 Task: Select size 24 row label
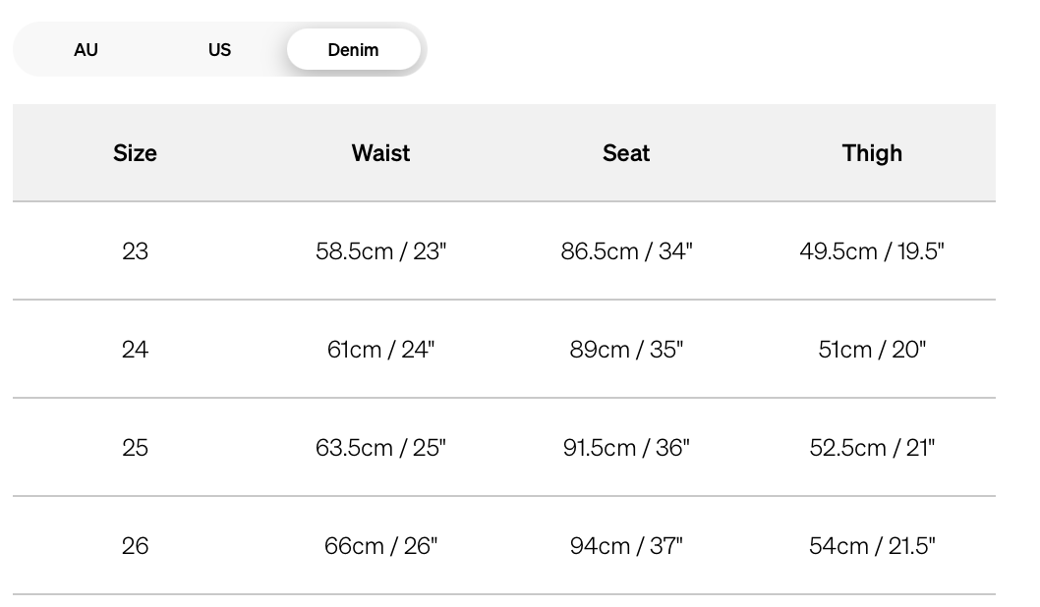click(135, 350)
